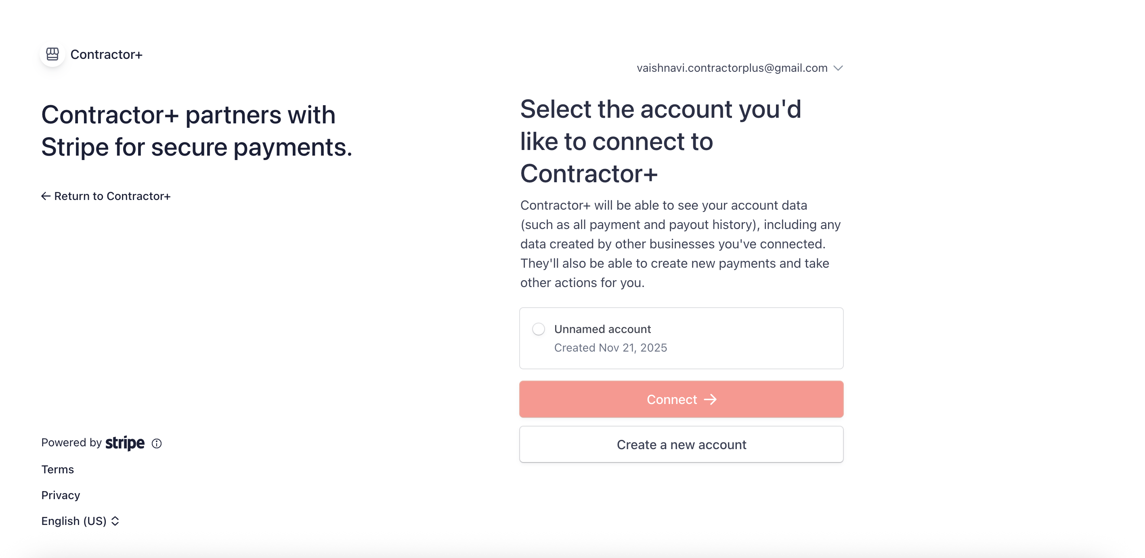The image size is (1145, 558).
Task: Expand the chevron next to the email address
Action: (x=838, y=69)
